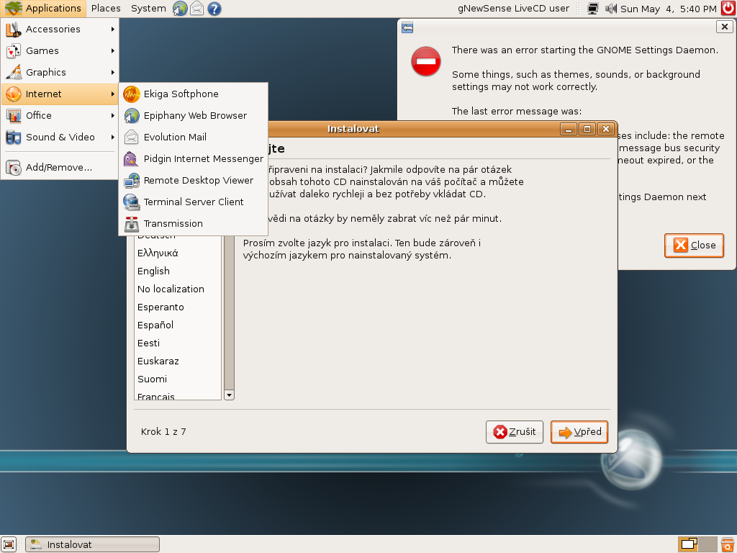Expand the Office submenu arrow

[x=113, y=116]
